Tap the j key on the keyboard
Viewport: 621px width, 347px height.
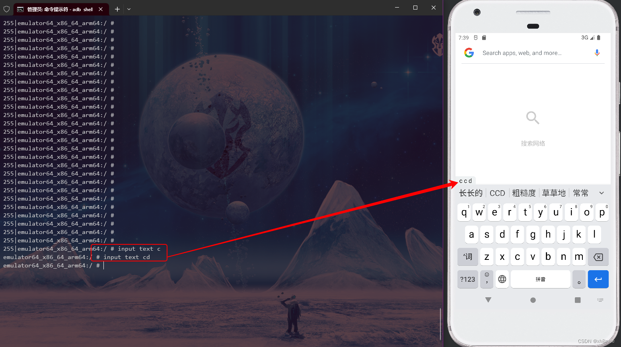[x=564, y=234]
